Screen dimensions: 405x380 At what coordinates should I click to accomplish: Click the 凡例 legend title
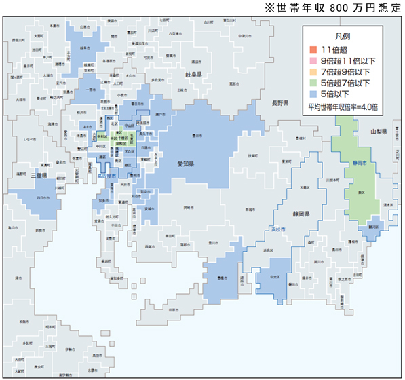click(343, 37)
